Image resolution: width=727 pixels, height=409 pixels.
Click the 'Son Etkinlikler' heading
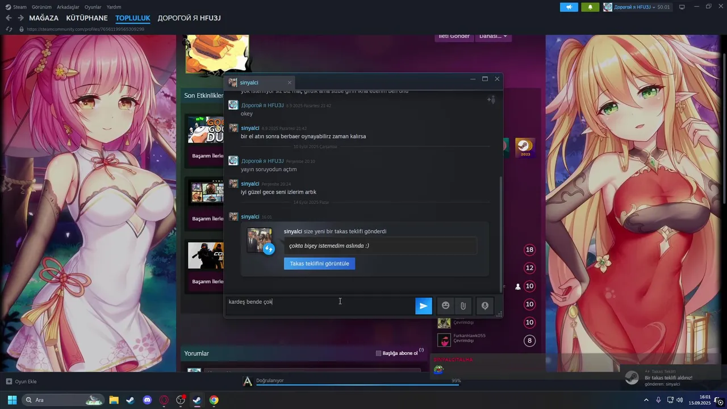[203, 95]
